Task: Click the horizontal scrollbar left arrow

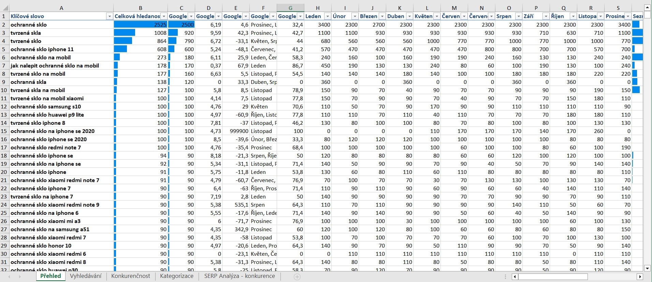Action: (514, 277)
